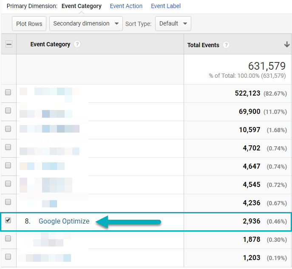The width and height of the screenshot is (292, 269).
Task: Open the Secondary dimension dropdown
Action: pyautogui.click(x=86, y=24)
